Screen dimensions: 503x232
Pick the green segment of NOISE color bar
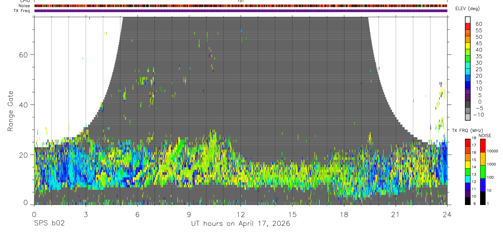[483, 171]
